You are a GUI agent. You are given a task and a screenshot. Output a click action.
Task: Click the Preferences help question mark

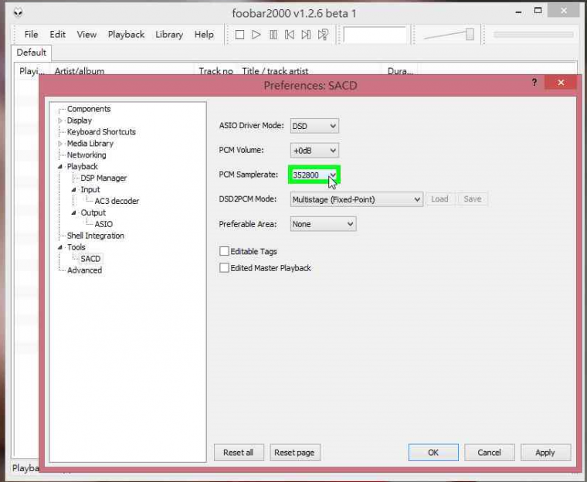(x=534, y=83)
